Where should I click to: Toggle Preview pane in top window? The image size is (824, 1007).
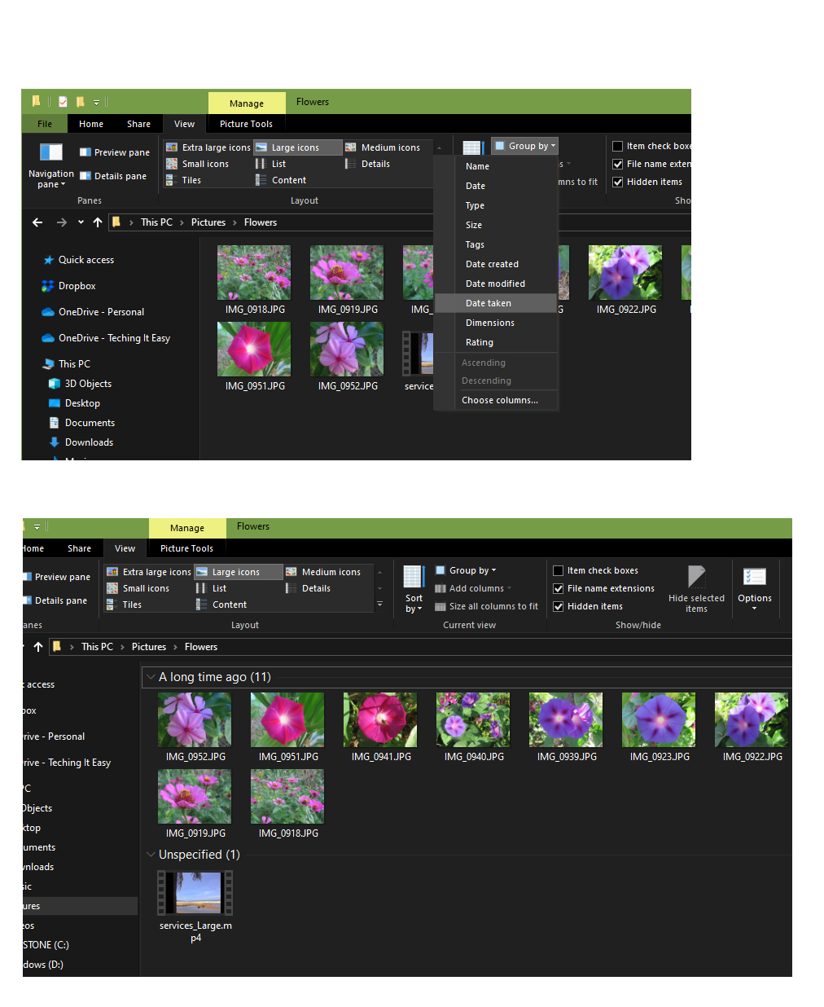(x=114, y=152)
